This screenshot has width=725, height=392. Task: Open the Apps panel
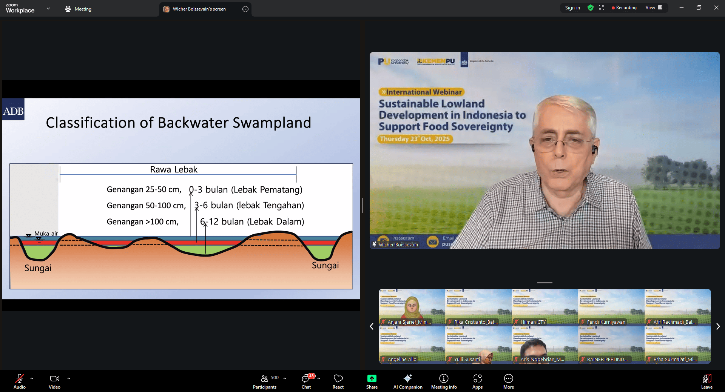(x=477, y=381)
